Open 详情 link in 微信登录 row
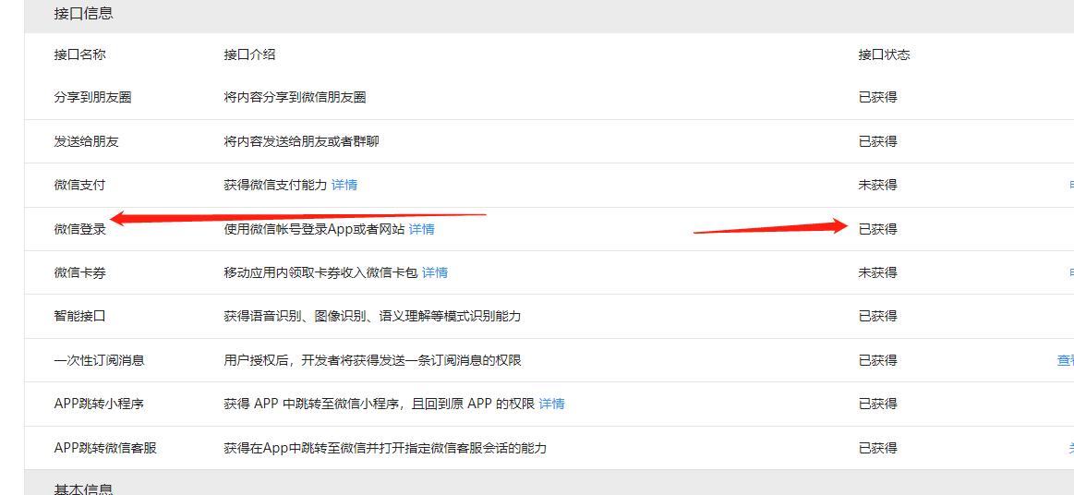The width and height of the screenshot is (1074, 495). [422, 229]
